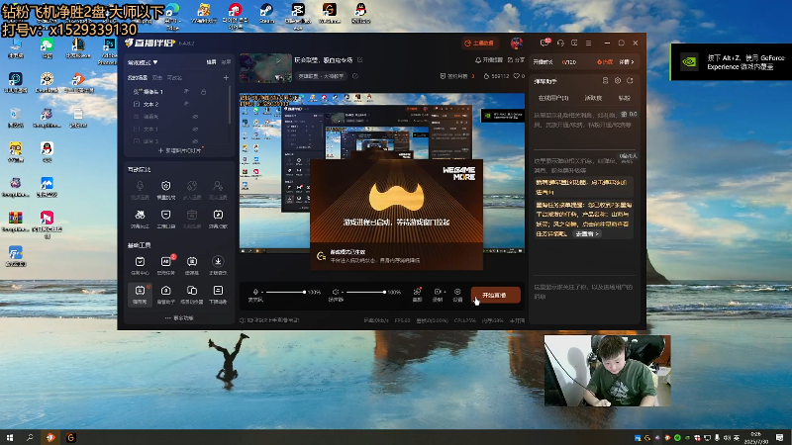Mute the speaker with its icon
The height and width of the screenshot is (445, 792).
(x=336, y=292)
